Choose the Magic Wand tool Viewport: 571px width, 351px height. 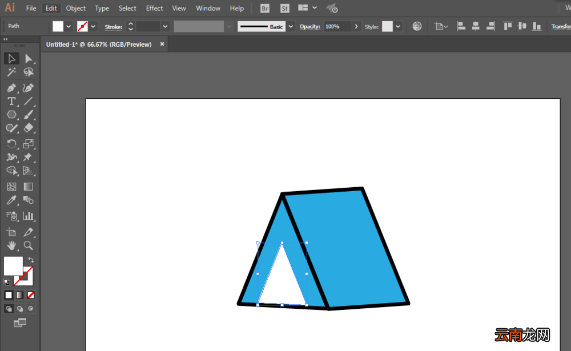(x=11, y=72)
